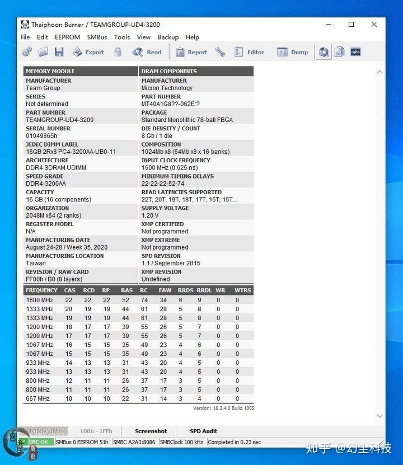Screen dimensions: 403x465
Task: Click the CAS column header
Action: (x=70, y=290)
